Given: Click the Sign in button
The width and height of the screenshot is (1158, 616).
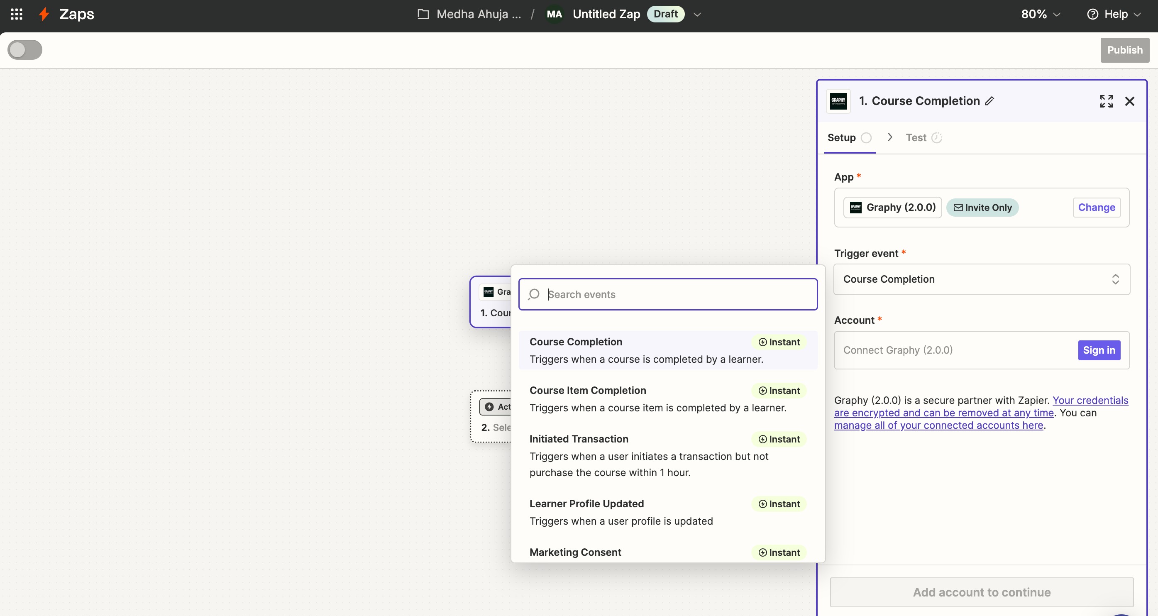Looking at the screenshot, I should pos(1099,350).
